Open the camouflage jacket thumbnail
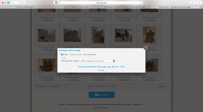The width and height of the screenshot is (203, 112). coord(72,35)
